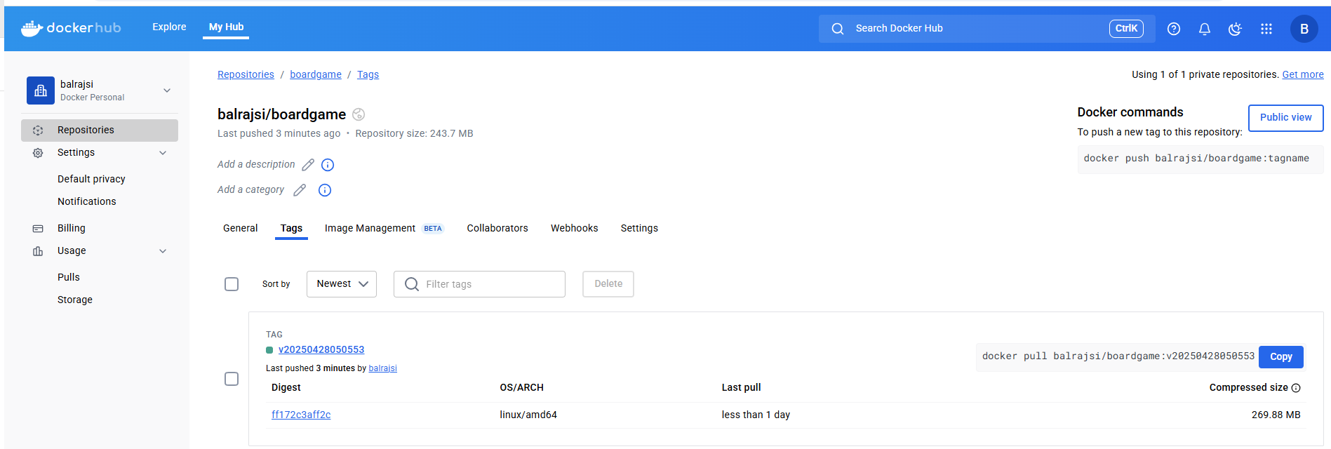Viewport: 1331px width, 449px height.
Task: Click the magnifier icon in Filter tags
Action: (x=412, y=284)
